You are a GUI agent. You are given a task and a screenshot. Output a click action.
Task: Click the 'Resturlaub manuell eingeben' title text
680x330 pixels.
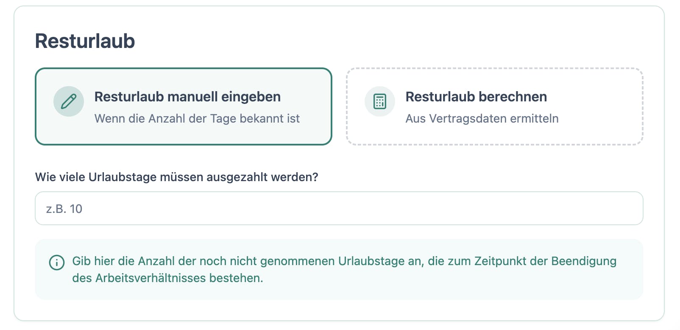click(187, 97)
